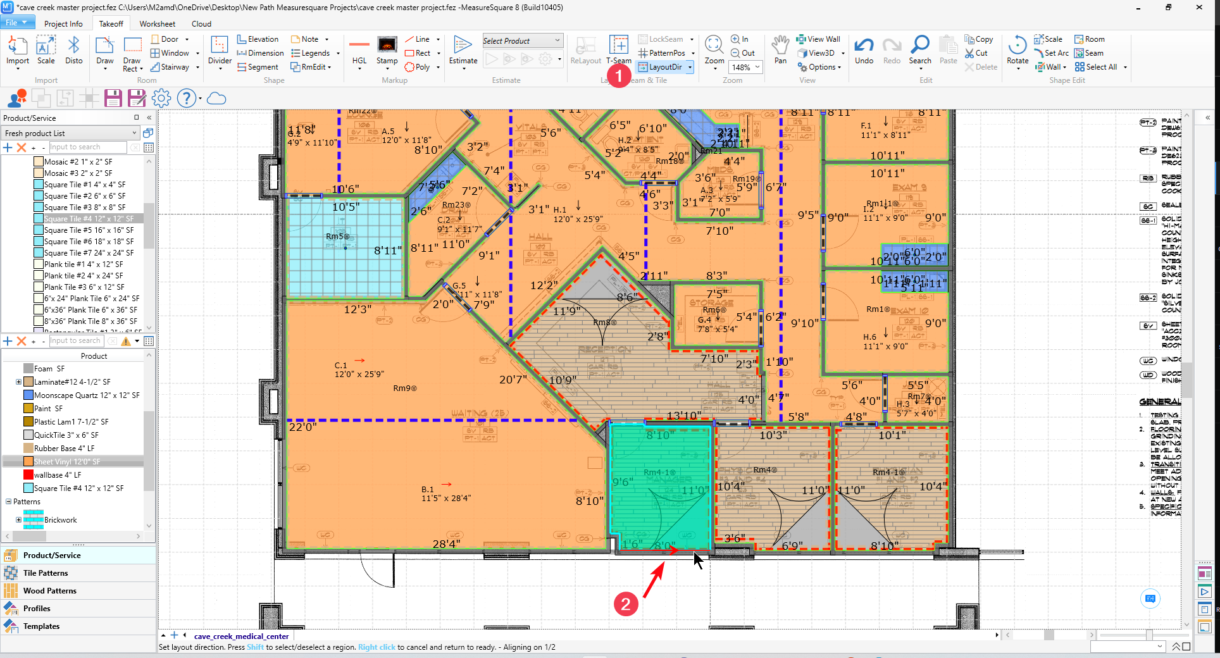Click the Undo arrow
Screen dimensions: 1220x658
[864, 49]
